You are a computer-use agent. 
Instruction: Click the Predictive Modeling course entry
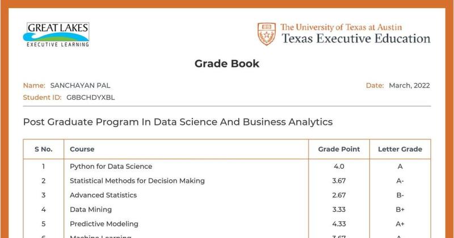pos(104,224)
